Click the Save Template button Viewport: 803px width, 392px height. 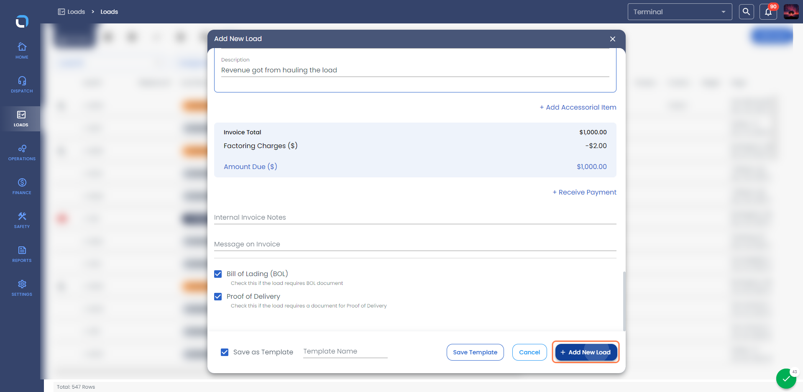click(x=475, y=352)
